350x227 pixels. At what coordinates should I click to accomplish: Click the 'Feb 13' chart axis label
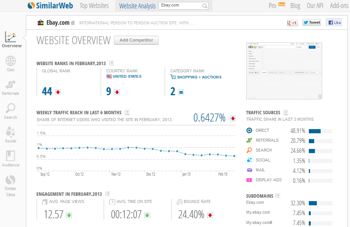[223, 174]
